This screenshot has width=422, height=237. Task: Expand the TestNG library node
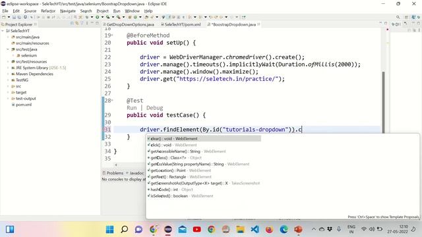[x=8, y=80]
